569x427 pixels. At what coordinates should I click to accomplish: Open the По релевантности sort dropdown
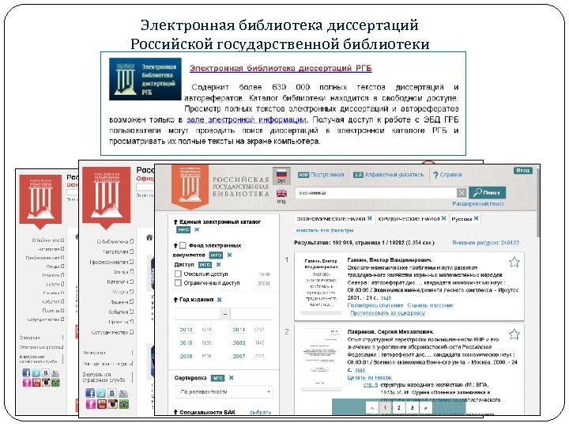224,391
